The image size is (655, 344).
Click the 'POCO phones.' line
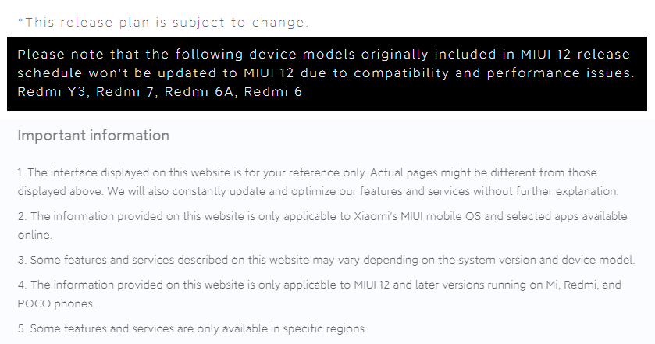click(56, 303)
